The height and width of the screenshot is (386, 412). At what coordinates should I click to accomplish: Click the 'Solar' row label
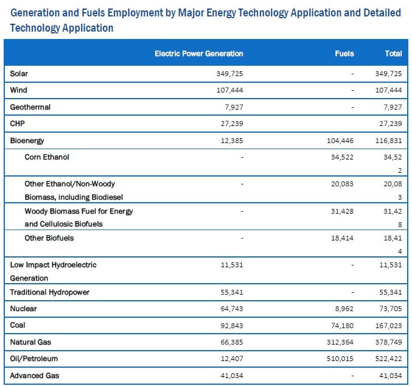pyautogui.click(x=19, y=74)
